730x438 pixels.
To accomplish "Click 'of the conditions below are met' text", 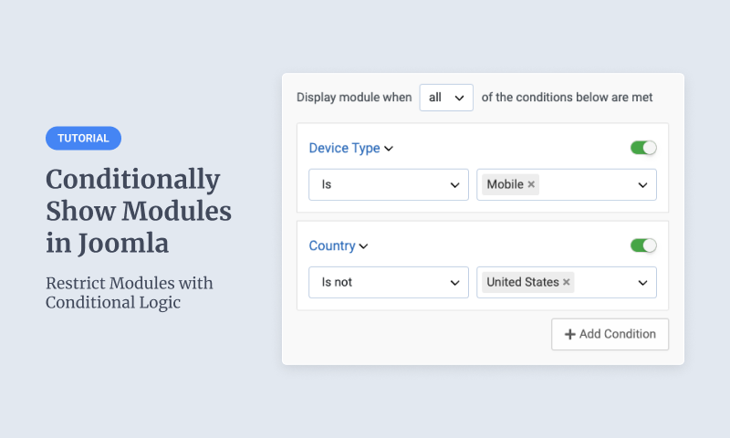I will click(x=567, y=98).
